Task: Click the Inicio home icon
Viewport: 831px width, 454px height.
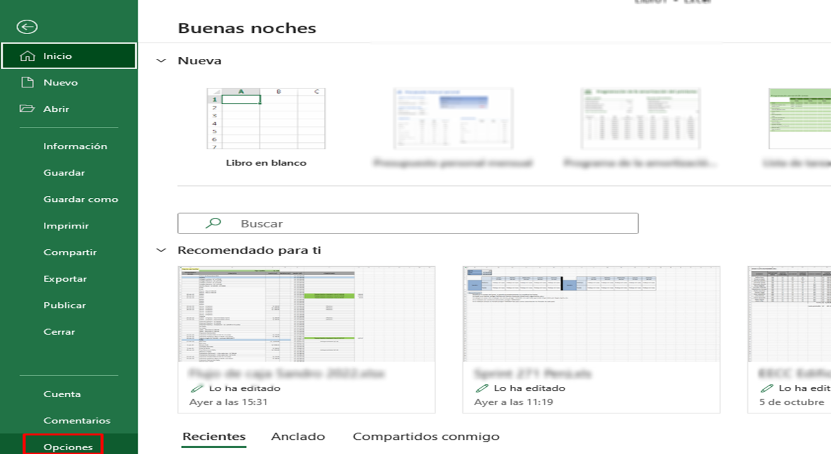Action: (27, 56)
